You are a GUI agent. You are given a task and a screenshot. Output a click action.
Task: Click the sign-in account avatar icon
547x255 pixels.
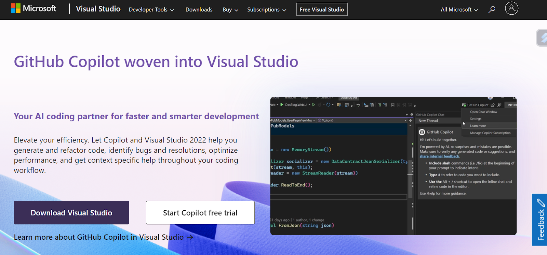point(511,8)
